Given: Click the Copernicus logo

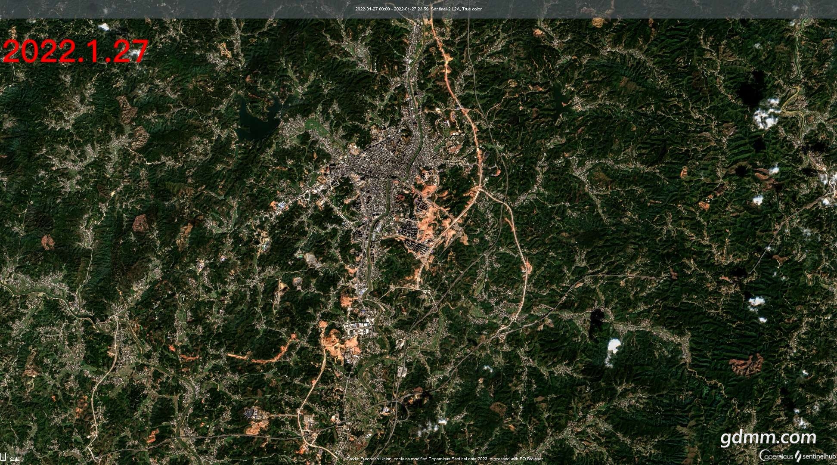Looking at the screenshot, I should (777, 456).
